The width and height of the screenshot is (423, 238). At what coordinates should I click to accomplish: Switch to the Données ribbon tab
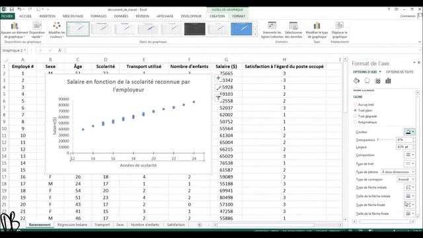121,16
